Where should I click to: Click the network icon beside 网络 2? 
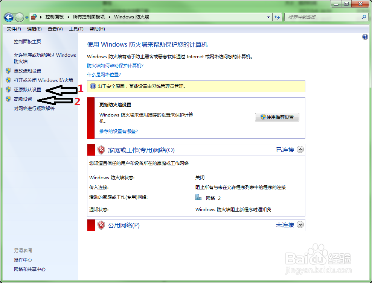[x=198, y=197]
